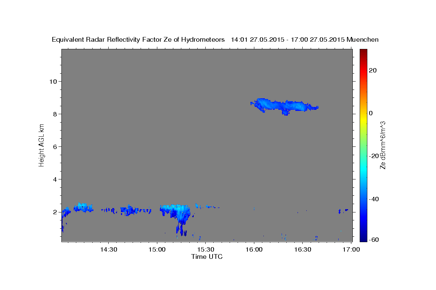Click the 'Time UTC' x-axis label
Screen dimensions: 436x290
pyautogui.click(x=207, y=257)
